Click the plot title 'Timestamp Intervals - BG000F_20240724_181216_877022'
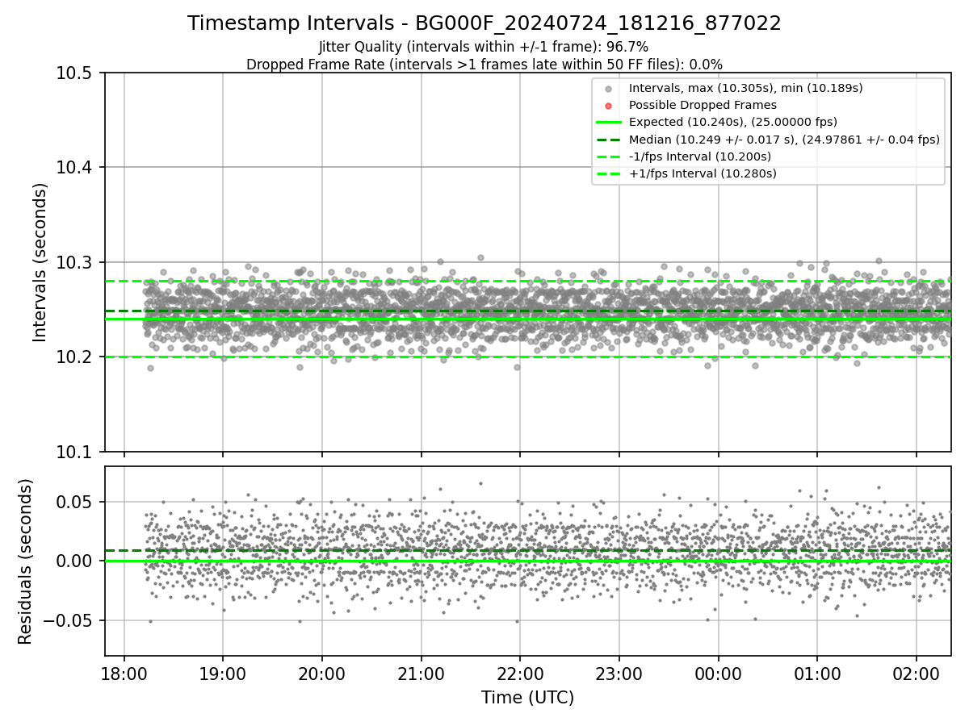The image size is (969, 726). pyautogui.click(x=484, y=23)
